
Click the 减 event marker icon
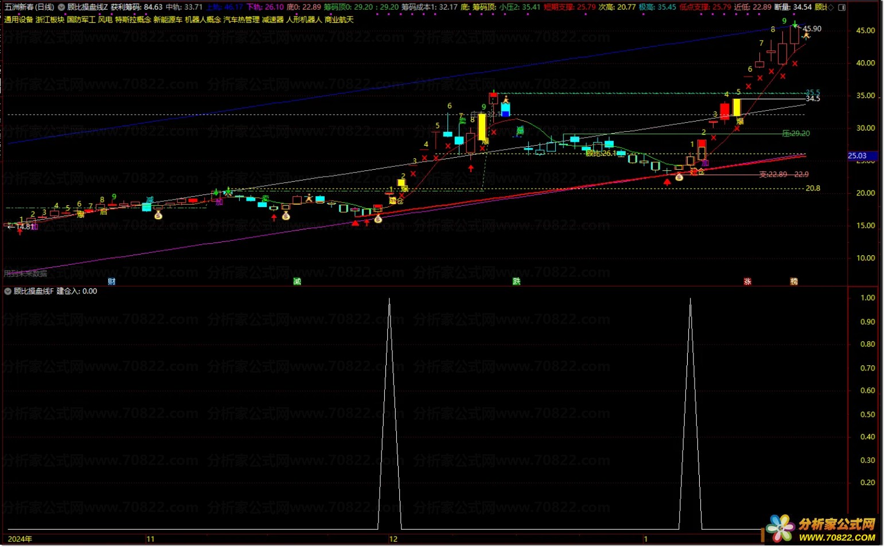pos(297,282)
